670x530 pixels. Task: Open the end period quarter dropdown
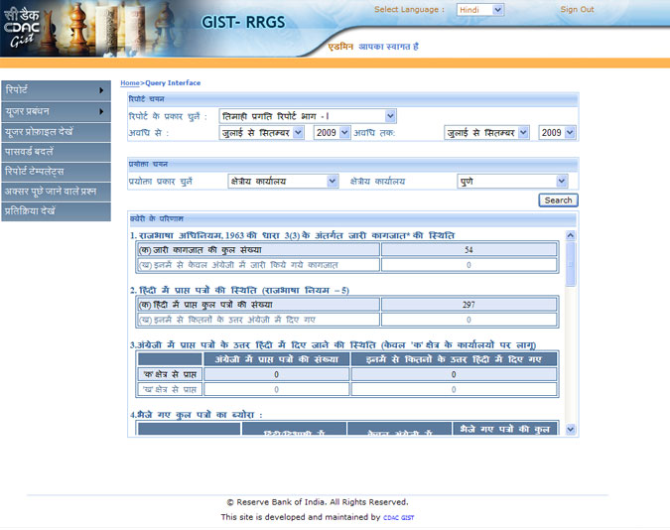[x=486, y=132]
